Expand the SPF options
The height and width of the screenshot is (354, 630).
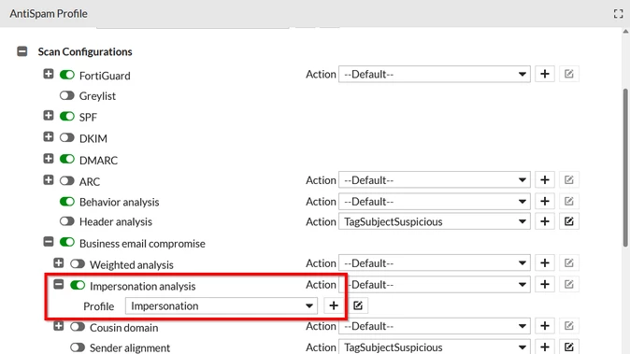49,116
